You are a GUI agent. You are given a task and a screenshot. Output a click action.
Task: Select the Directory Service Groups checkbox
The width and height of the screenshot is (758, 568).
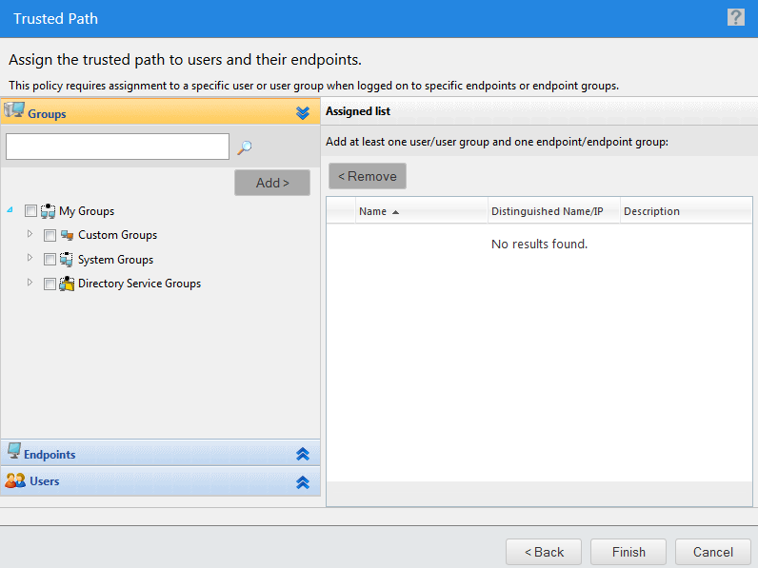click(x=50, y=284)
